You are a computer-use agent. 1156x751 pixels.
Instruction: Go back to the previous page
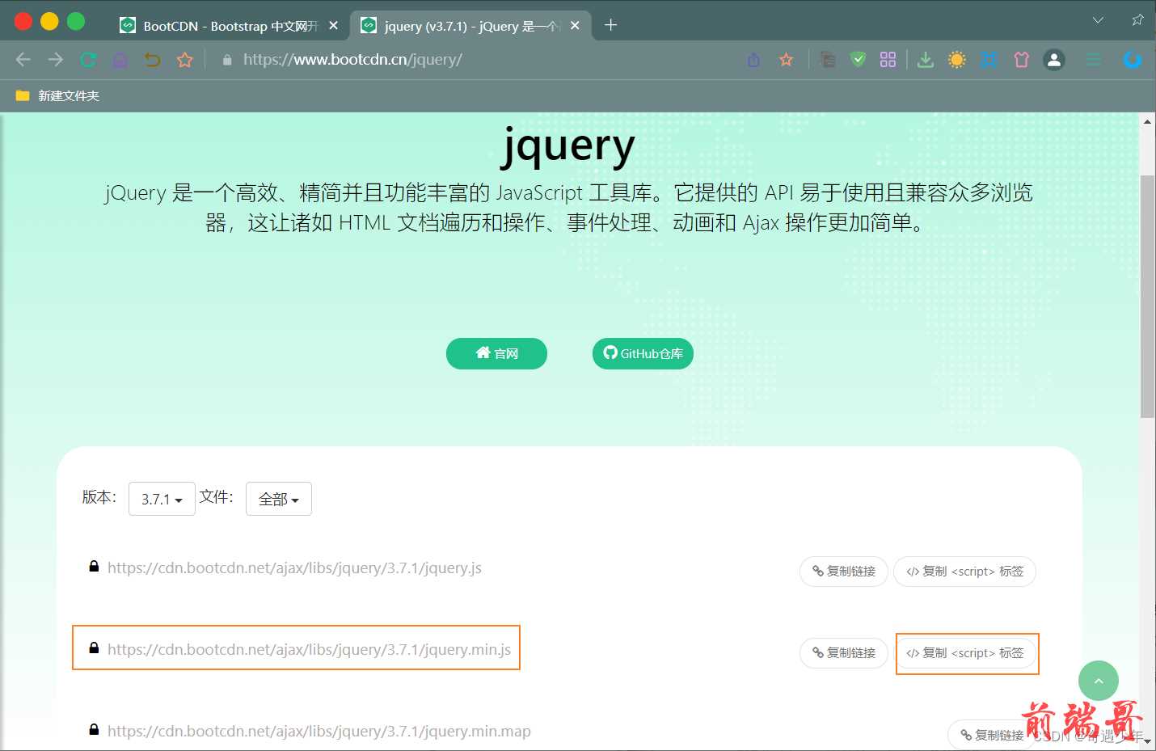[x=23, y=59]
